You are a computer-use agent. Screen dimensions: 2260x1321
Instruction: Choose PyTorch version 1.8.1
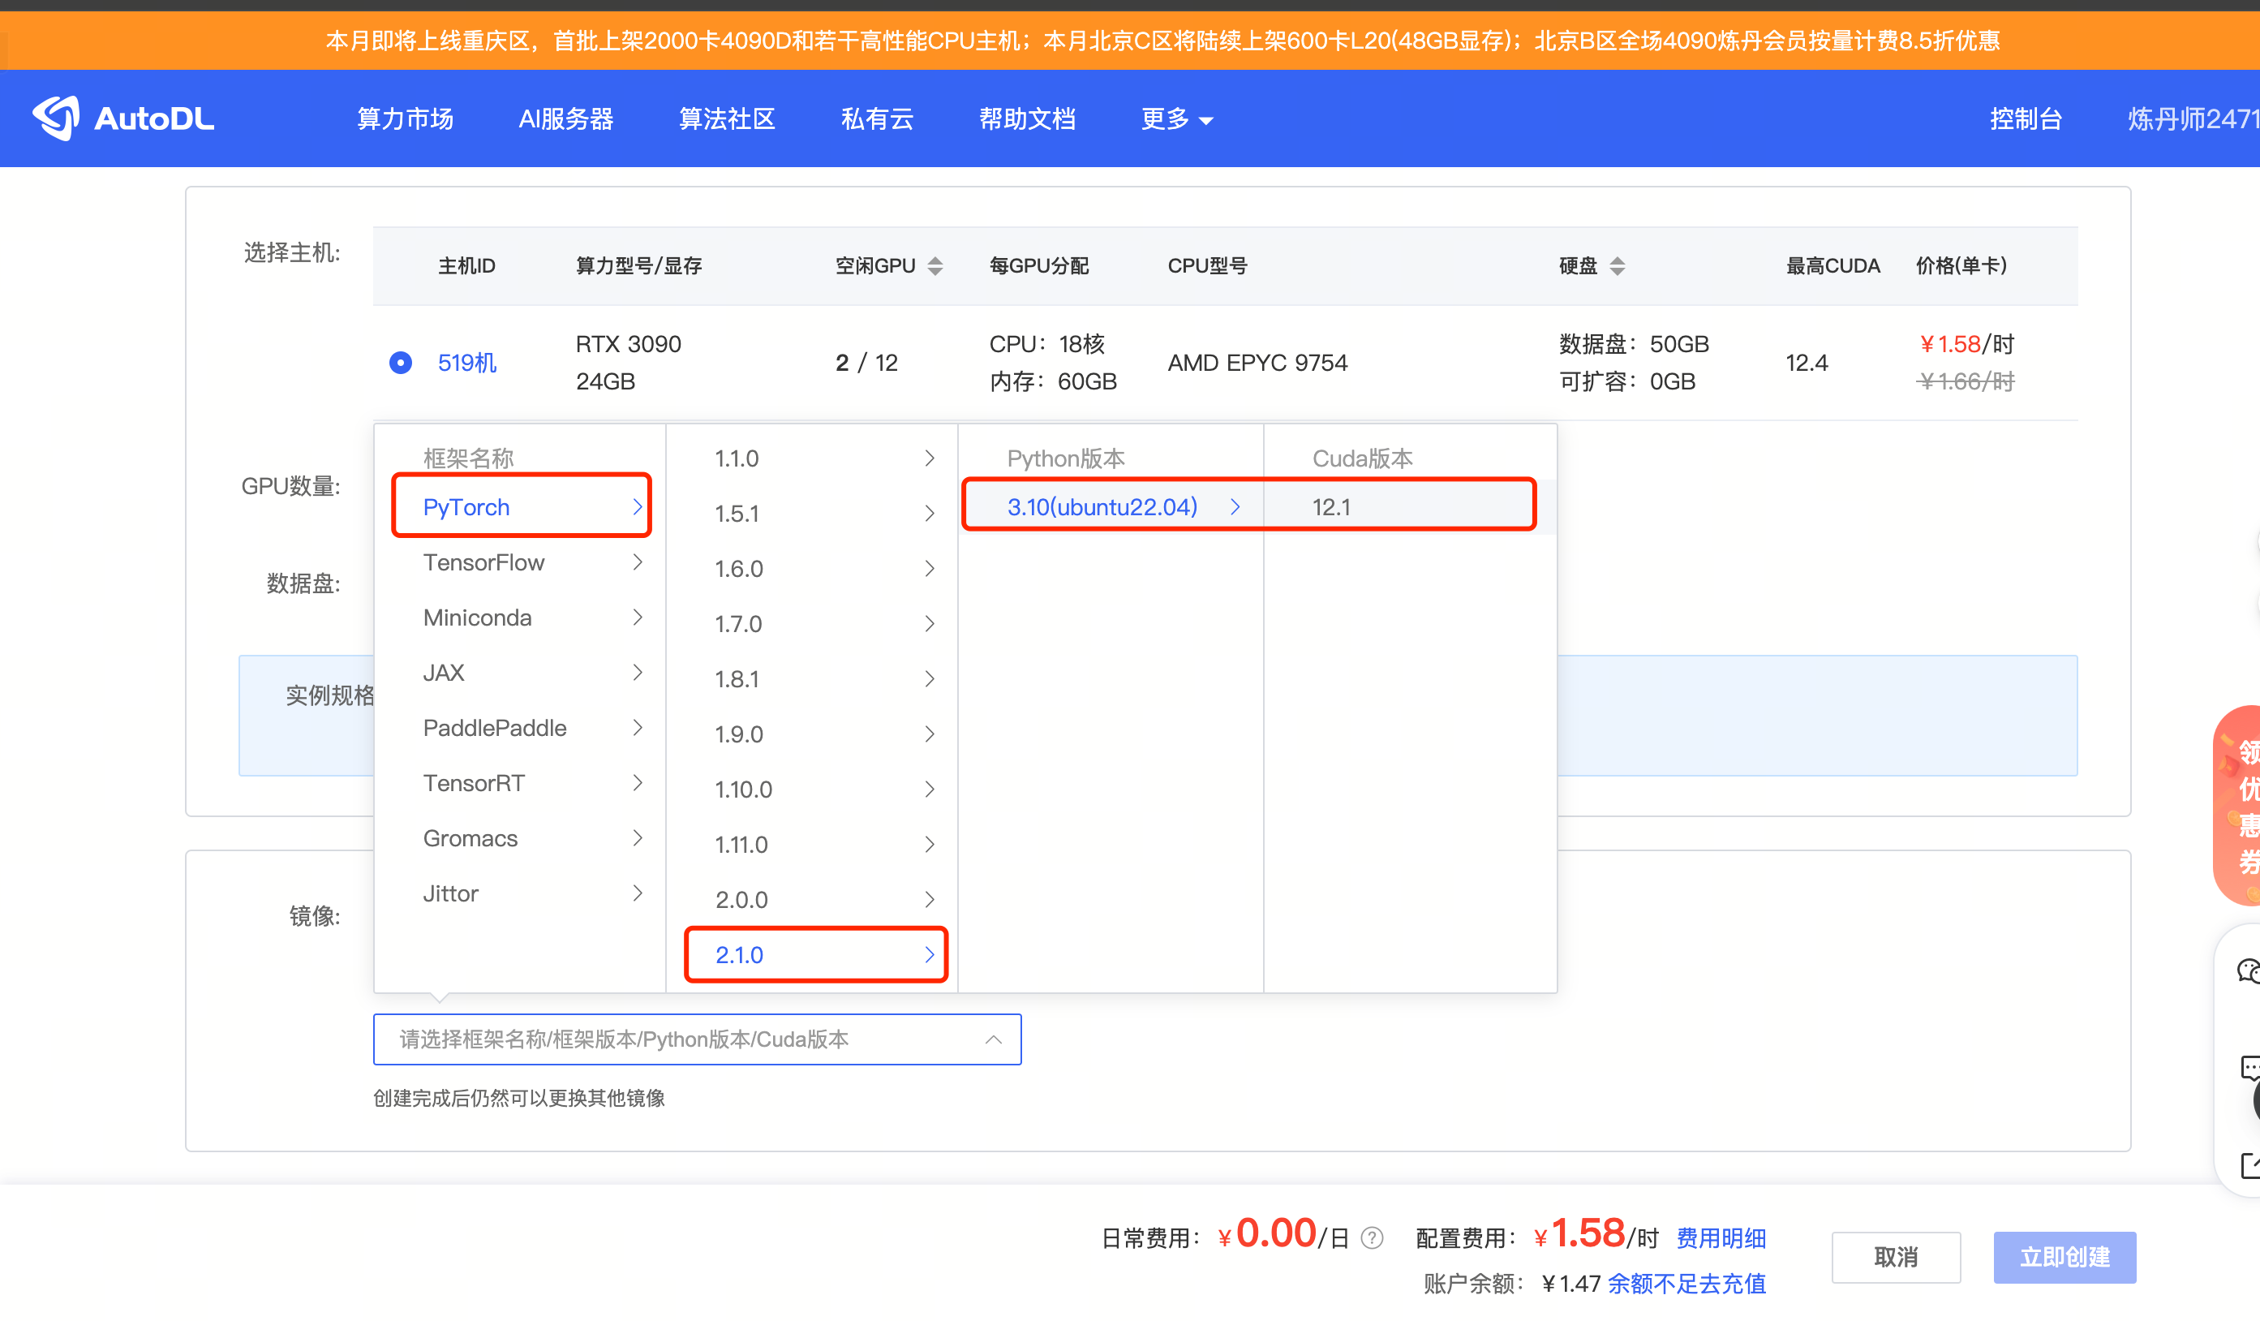pos(814,679)
